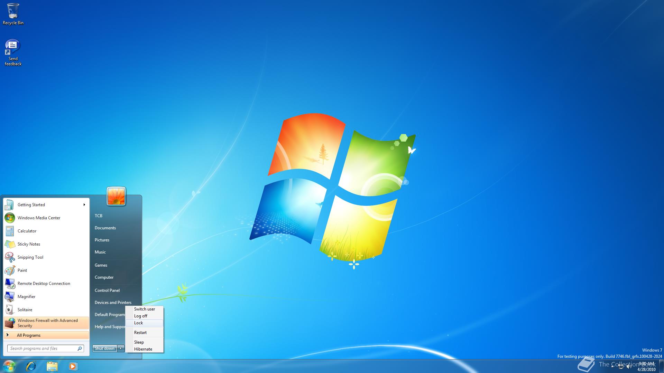This screenshot has width=664, height=373.
Task: Select Lock in the power menu
Action: (x=145, y=323)
